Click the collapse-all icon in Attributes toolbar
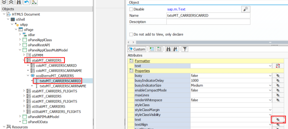 [159, 49]
